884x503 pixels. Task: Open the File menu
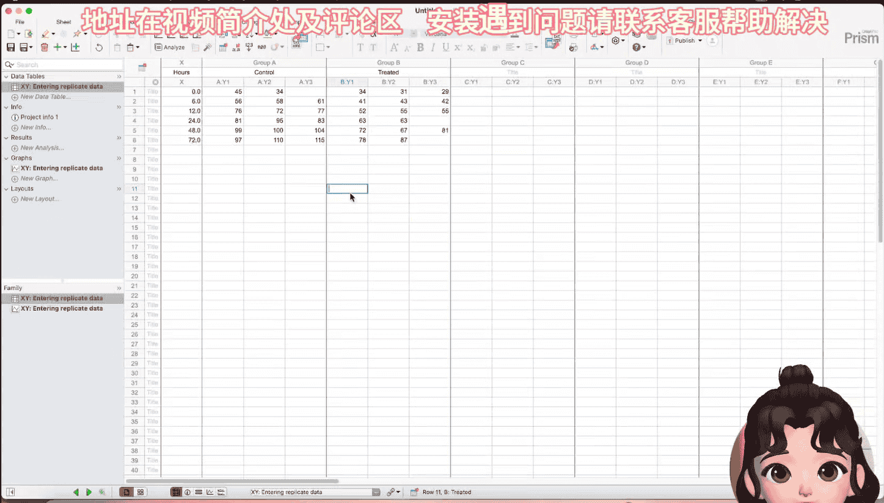pos(20,21)
